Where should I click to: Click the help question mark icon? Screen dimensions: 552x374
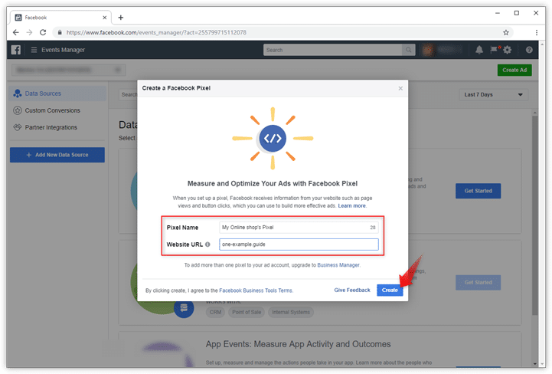(x=529, y=50)
